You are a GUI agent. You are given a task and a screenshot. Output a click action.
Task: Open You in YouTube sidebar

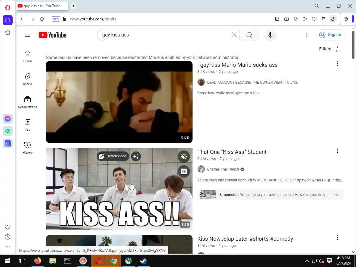pyautogui.click(x=28, y=125)
